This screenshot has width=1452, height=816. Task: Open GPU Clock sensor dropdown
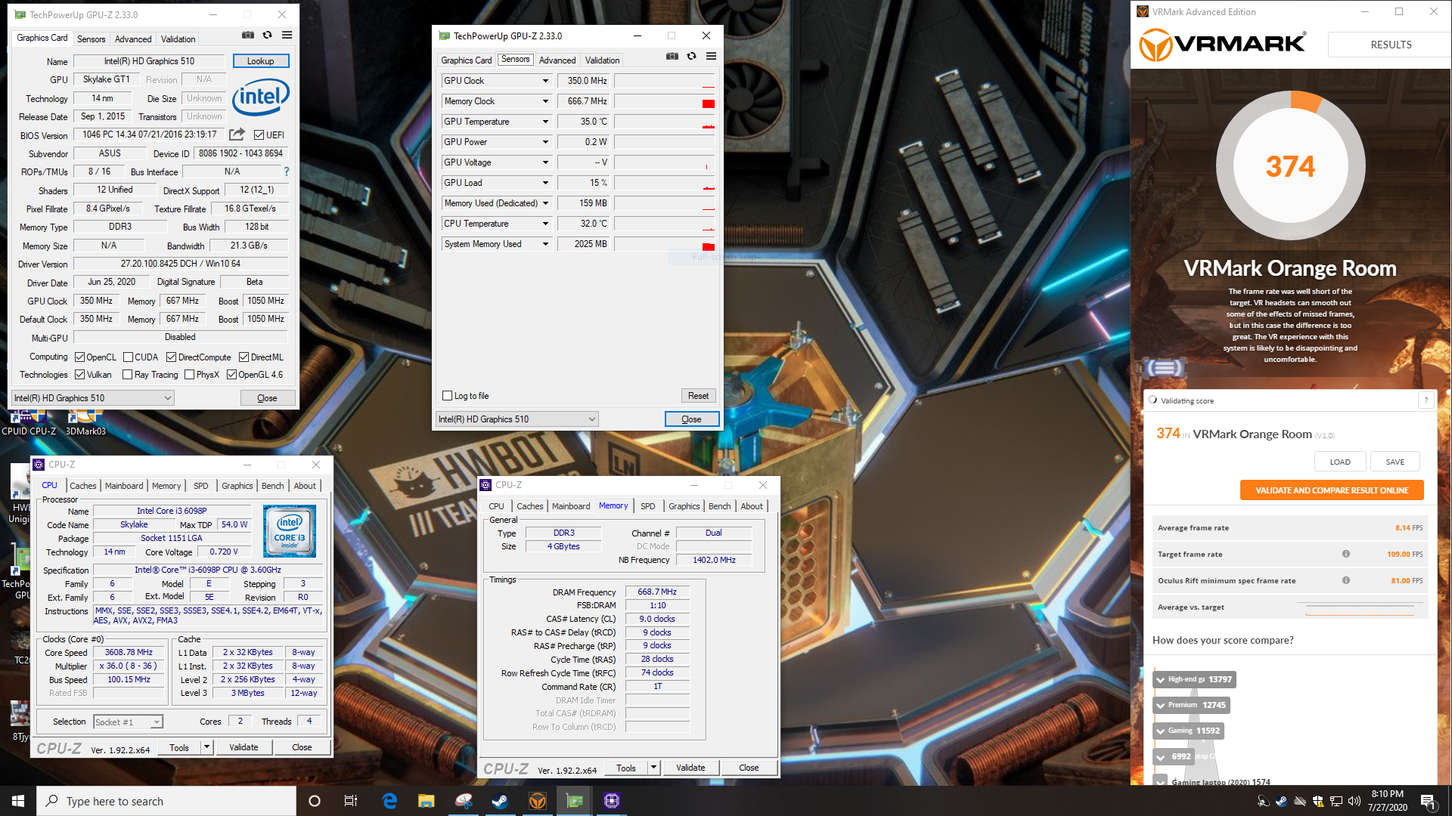[544, 81]
